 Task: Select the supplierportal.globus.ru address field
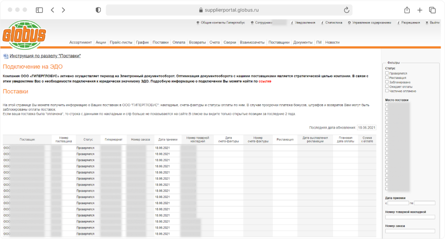click(x=229, y=10)
